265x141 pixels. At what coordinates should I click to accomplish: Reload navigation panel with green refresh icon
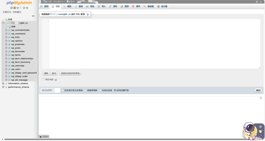27,8
